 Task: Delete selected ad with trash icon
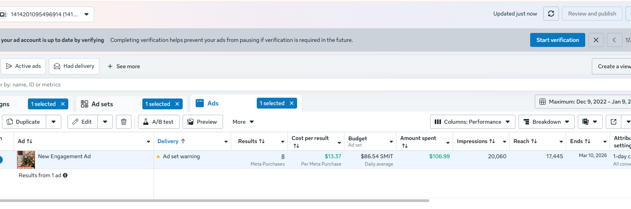[x=124, y=122]
